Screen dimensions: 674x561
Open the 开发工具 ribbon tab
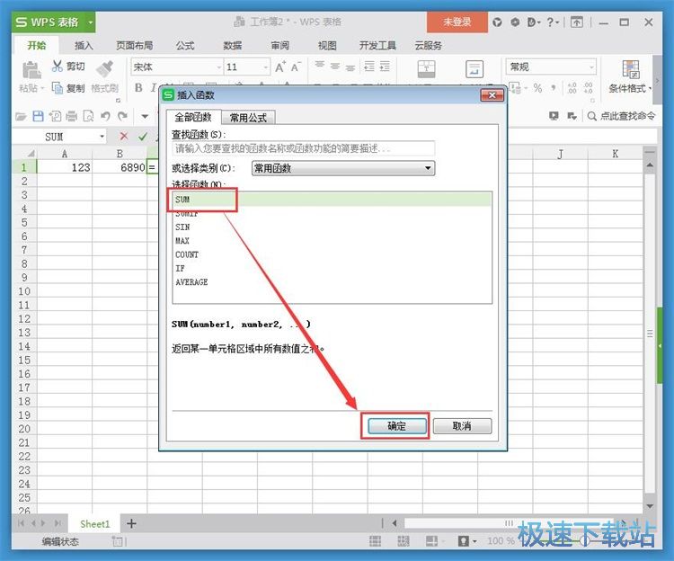(377, 46)
